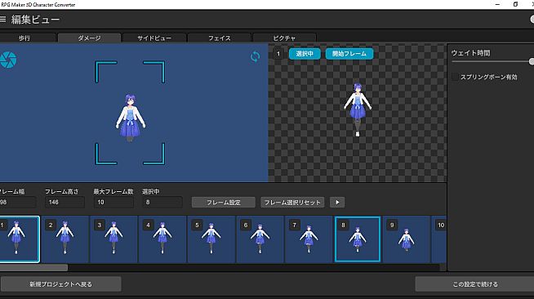Select frame thumbnail 9
The height and width of the screenshot is (299, 534).
coord(406,239)
